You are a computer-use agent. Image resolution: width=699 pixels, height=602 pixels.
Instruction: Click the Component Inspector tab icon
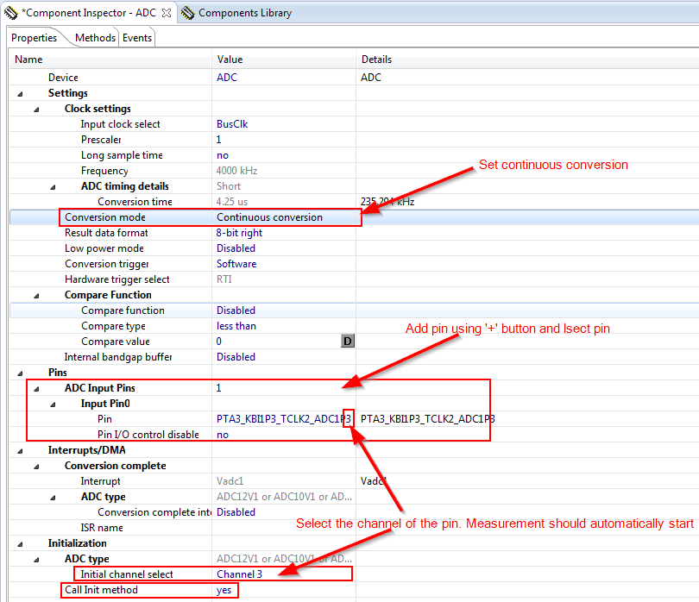coord(10,13)
